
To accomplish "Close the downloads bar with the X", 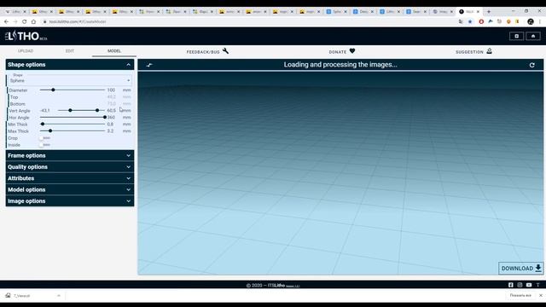I will [540, 296].
